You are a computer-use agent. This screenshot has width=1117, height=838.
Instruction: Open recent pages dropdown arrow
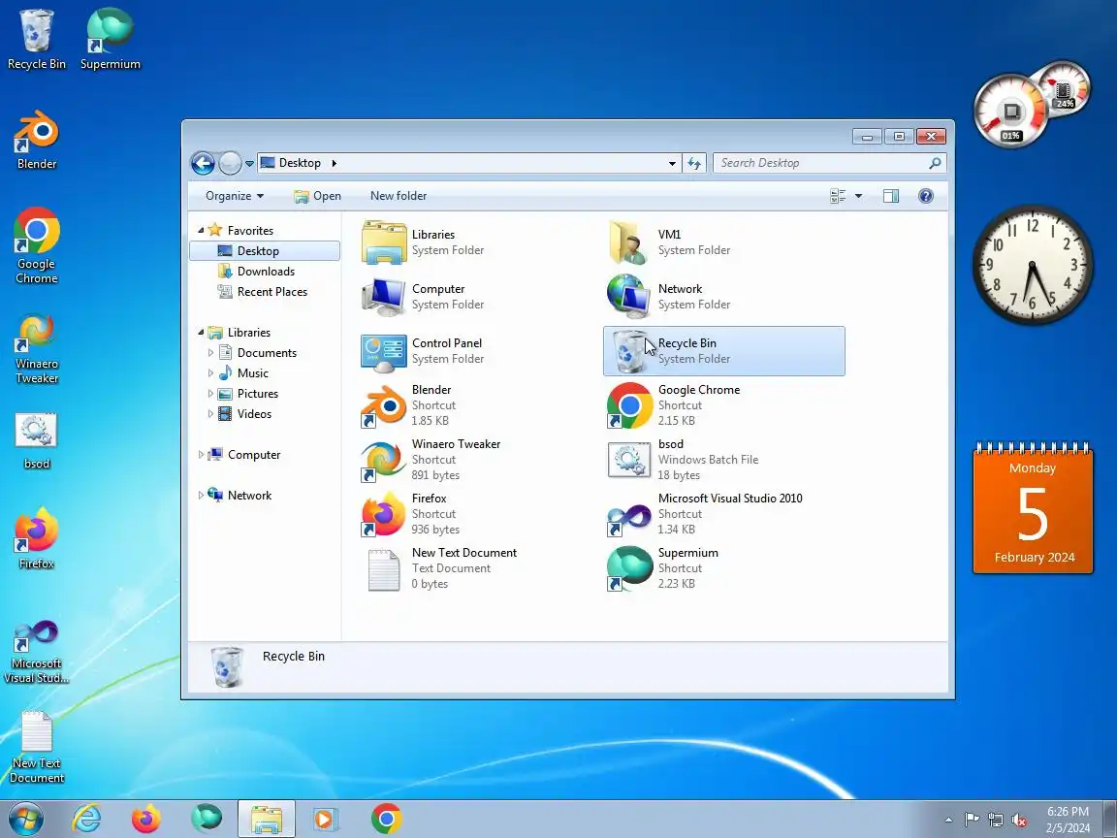click(249, 163)
